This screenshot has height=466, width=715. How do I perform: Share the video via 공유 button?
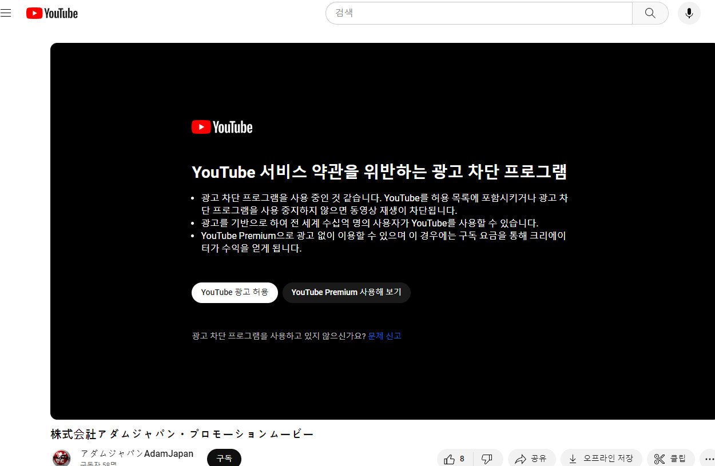pos(531,459)
